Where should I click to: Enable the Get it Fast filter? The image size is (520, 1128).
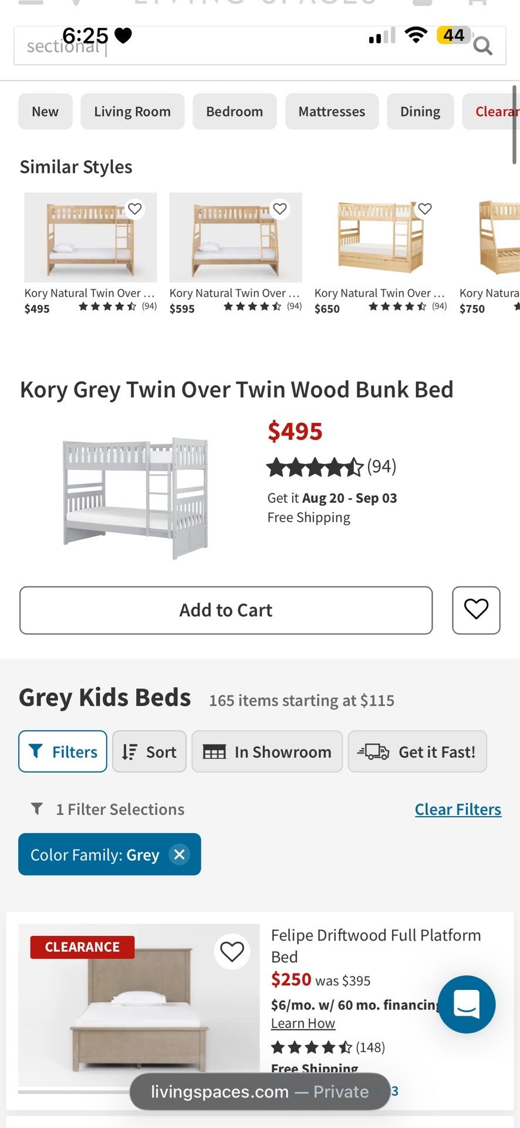click(417, 751)
